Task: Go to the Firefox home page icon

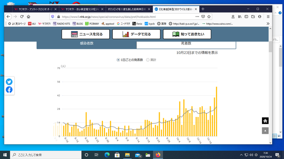Action: [x=29, y=16]
